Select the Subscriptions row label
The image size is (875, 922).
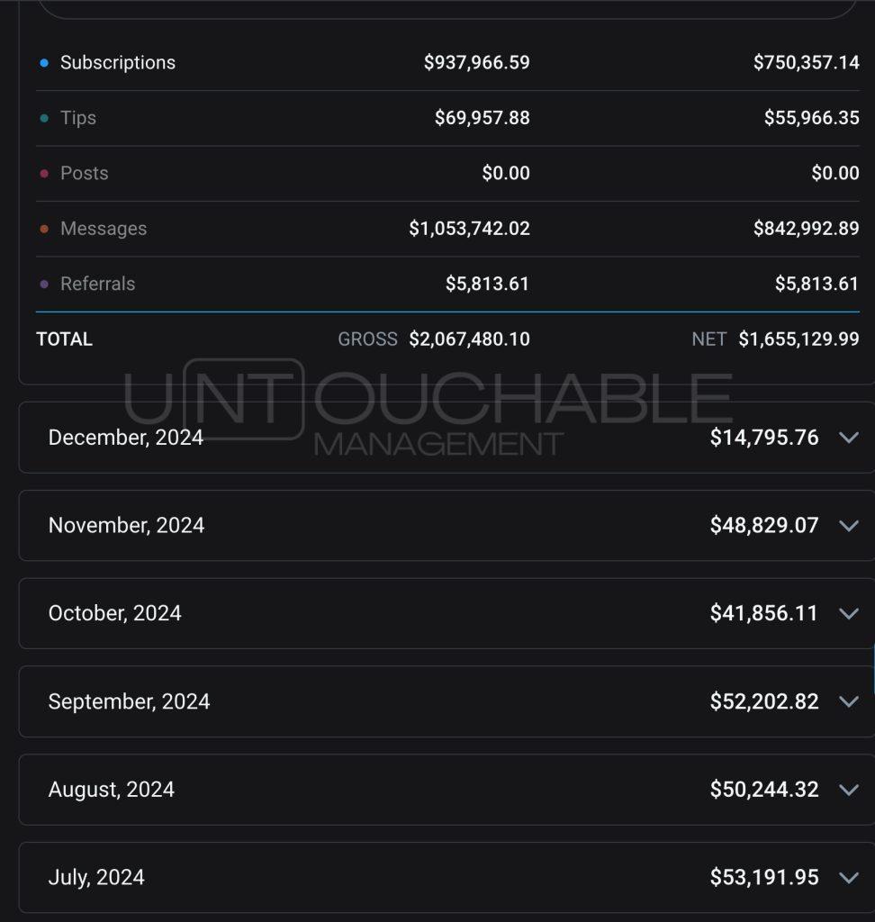tap(118, 62)
